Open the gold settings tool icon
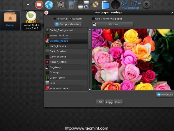The height and width of the screenshot is (131, 174). click(x=95, y=4)
